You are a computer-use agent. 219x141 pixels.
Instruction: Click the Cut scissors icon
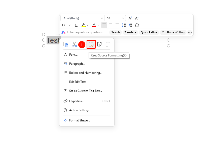tap(74, 44)
